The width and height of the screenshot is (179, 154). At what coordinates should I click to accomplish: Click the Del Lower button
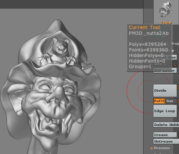pyautogui.click(x=165, y=71)
